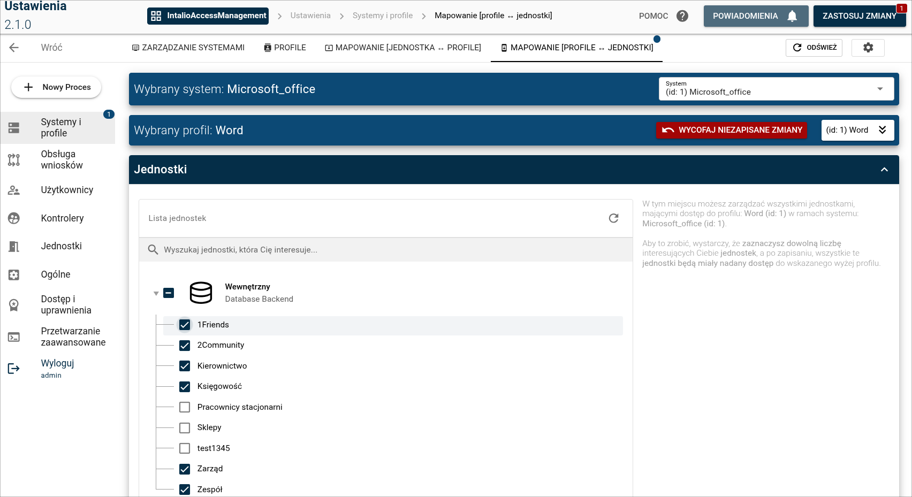912x497 pixels.
Task: Uncheck the Zespół checkbox
Action: pos(185,490)
